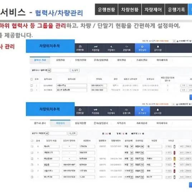Screen dimensions: 192x192
Task: Tick the checkbox for the 서울사무소 partner row
Action: 32,86
